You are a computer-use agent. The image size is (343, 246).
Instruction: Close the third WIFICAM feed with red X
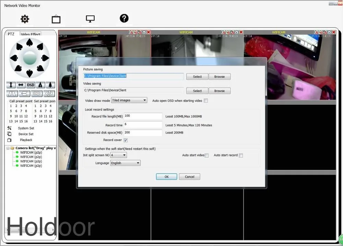(334, 32)
